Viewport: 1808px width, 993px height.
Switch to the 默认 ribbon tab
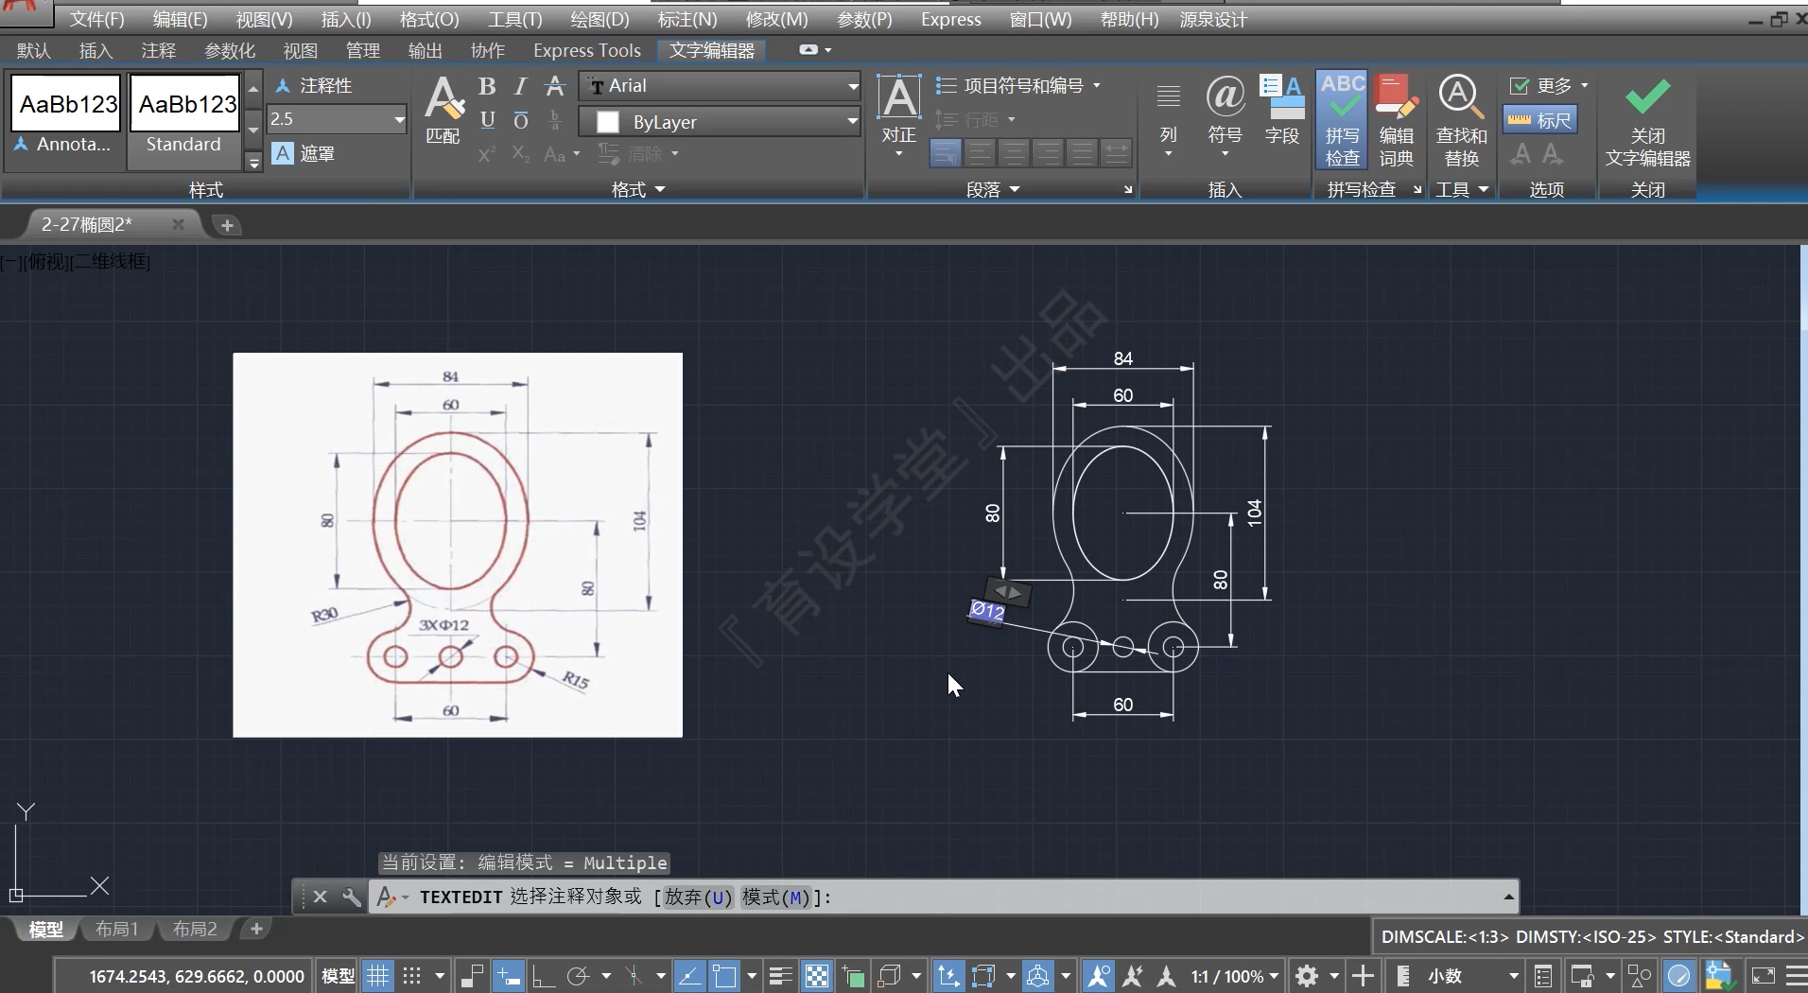click(34, 51)
